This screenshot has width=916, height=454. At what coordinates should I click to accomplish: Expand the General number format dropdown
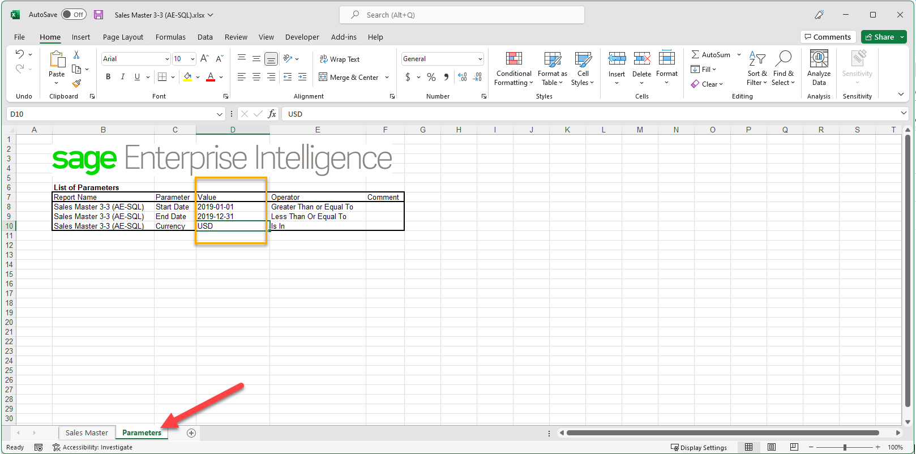[480, 59]
